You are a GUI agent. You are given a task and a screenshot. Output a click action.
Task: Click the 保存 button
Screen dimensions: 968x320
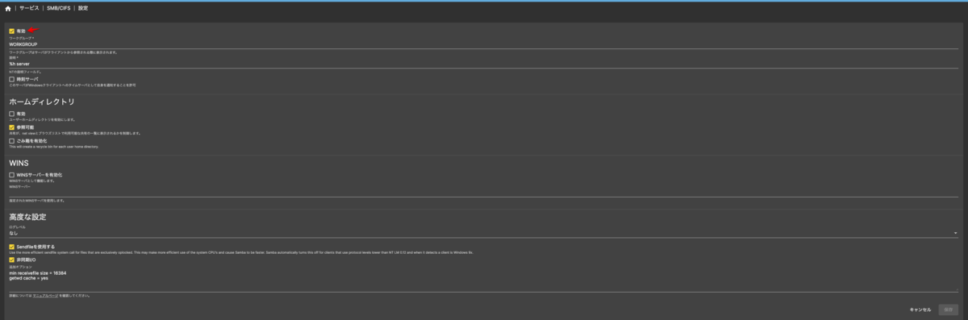click(949, 310)
